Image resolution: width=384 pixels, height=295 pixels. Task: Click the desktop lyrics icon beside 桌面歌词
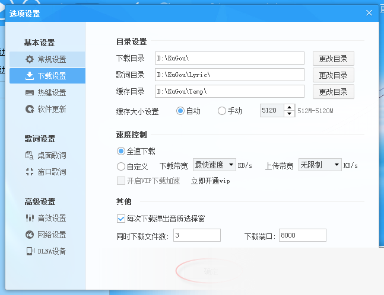point(30,155)
